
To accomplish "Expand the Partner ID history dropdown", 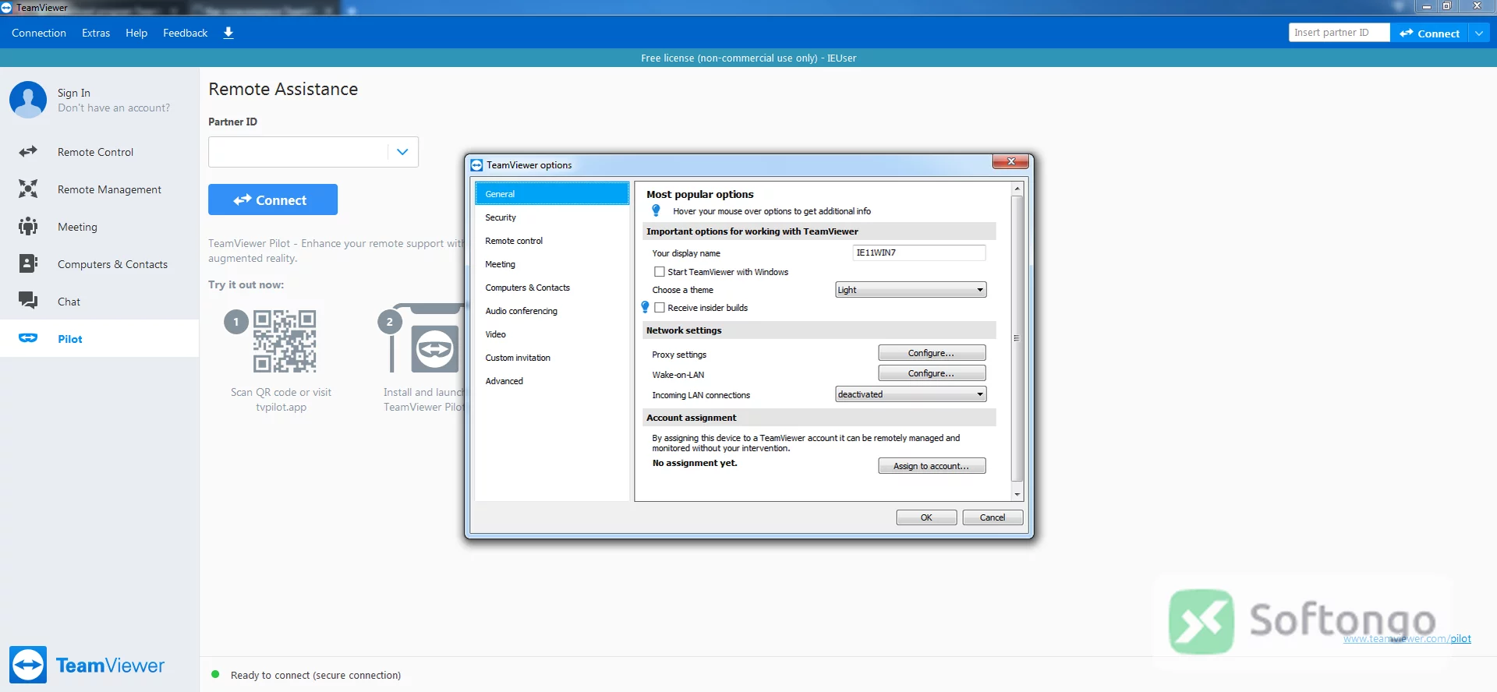I will [402, 152].
